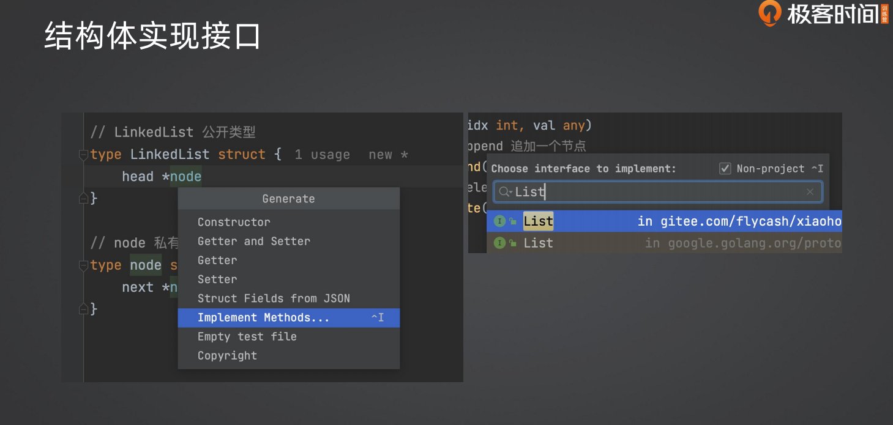893x425 pixels.
Task: Click the interface icon of the gitee.com List row
Action: pos(499,221)
